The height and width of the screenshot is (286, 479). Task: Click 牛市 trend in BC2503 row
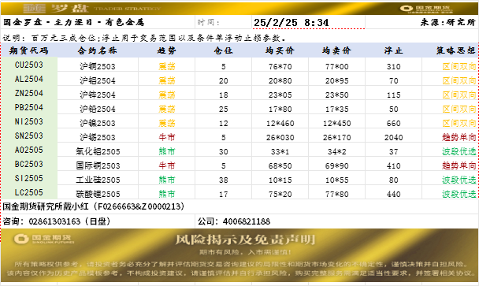(167, 165)
